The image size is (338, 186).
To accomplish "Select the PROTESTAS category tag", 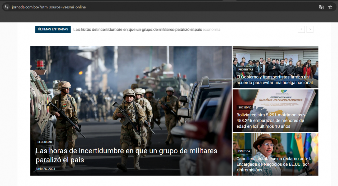I will point(246,70).
